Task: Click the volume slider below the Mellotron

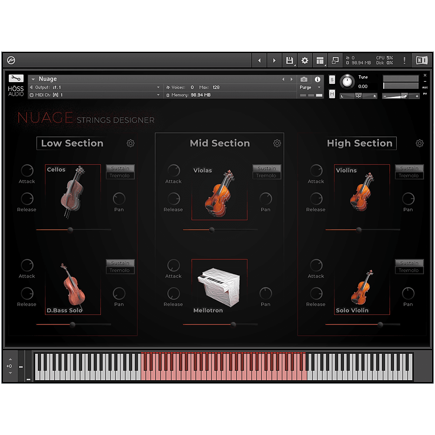Action: coord(233,324)
